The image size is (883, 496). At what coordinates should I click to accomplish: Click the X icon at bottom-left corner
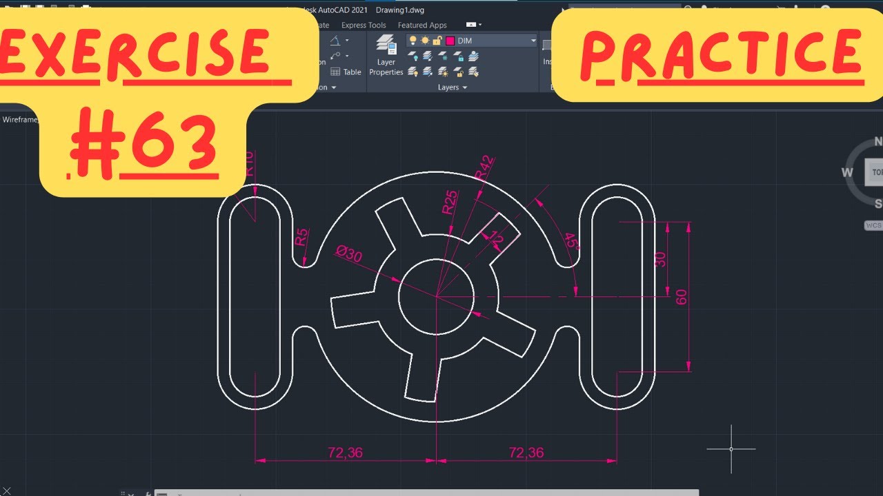(7, 490)
